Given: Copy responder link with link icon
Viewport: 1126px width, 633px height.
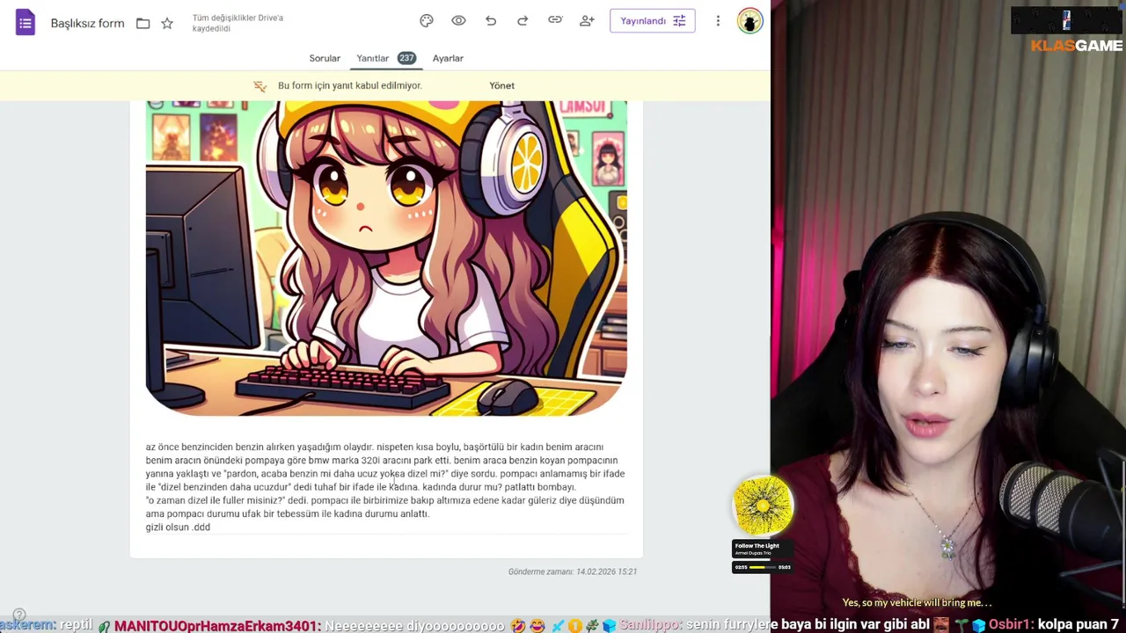Looking at the screenshot, I should point(555,20).
